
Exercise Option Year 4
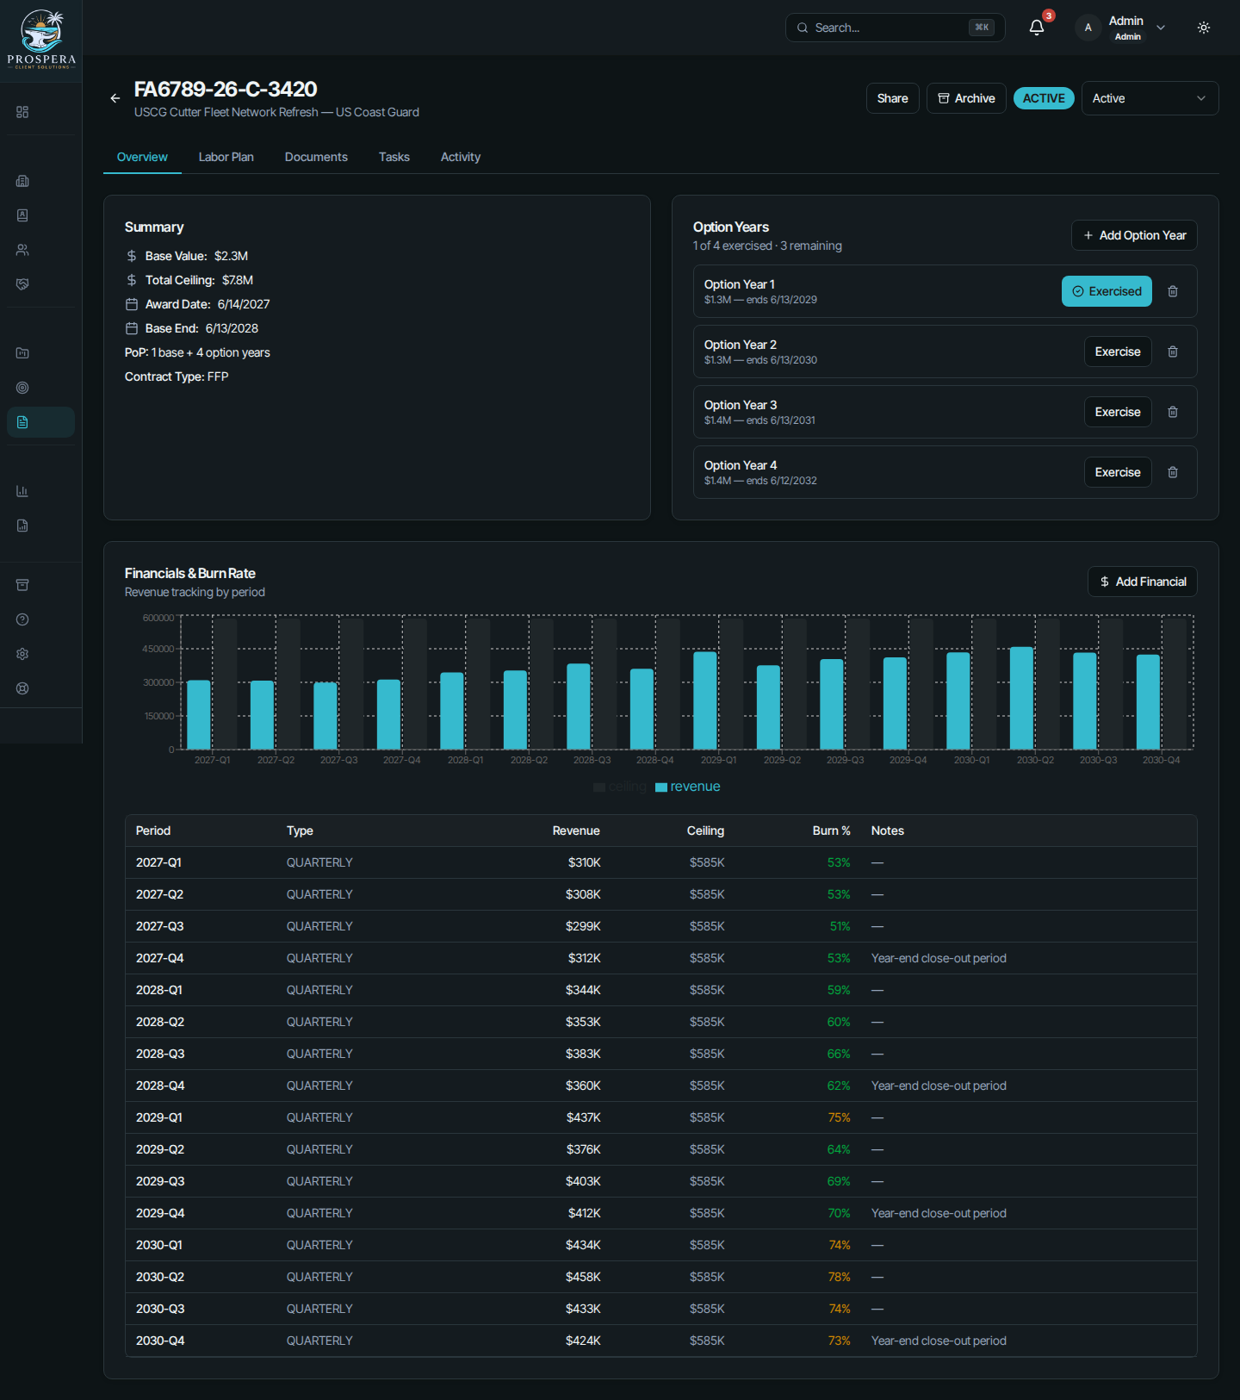1118,472
